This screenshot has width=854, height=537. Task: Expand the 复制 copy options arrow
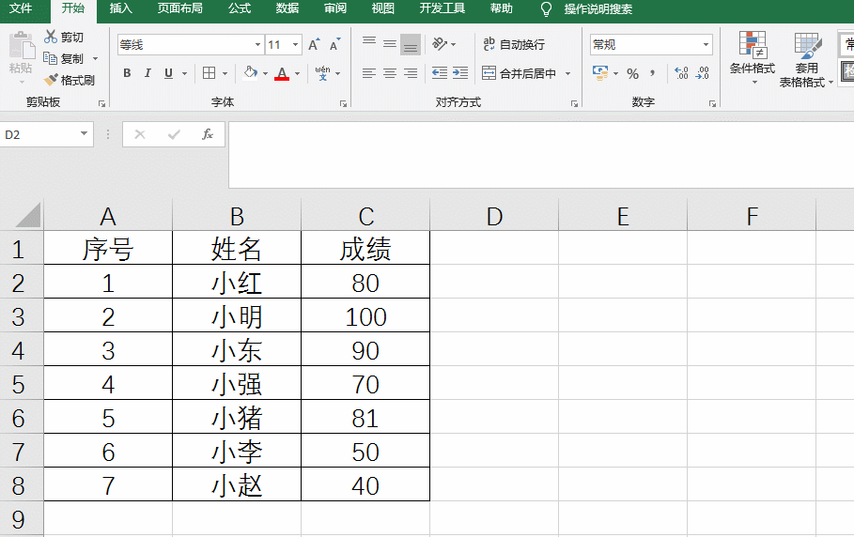tap(95, 59)
